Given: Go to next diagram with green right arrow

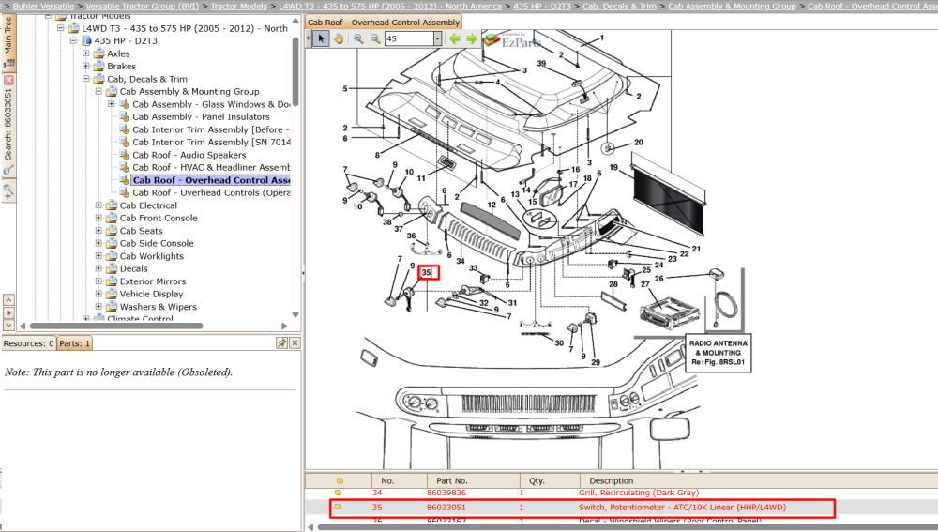Looking at the screenshot, I should (x=472, y=38).
